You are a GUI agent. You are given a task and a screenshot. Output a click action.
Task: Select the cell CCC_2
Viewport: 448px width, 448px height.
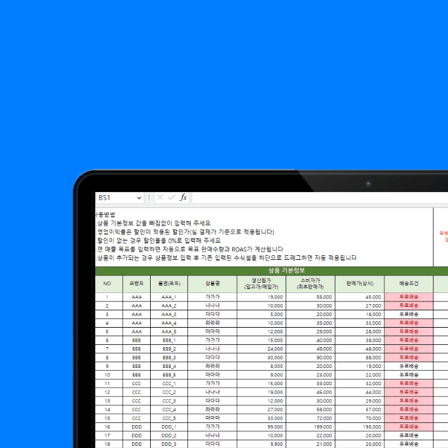(169, 392)
